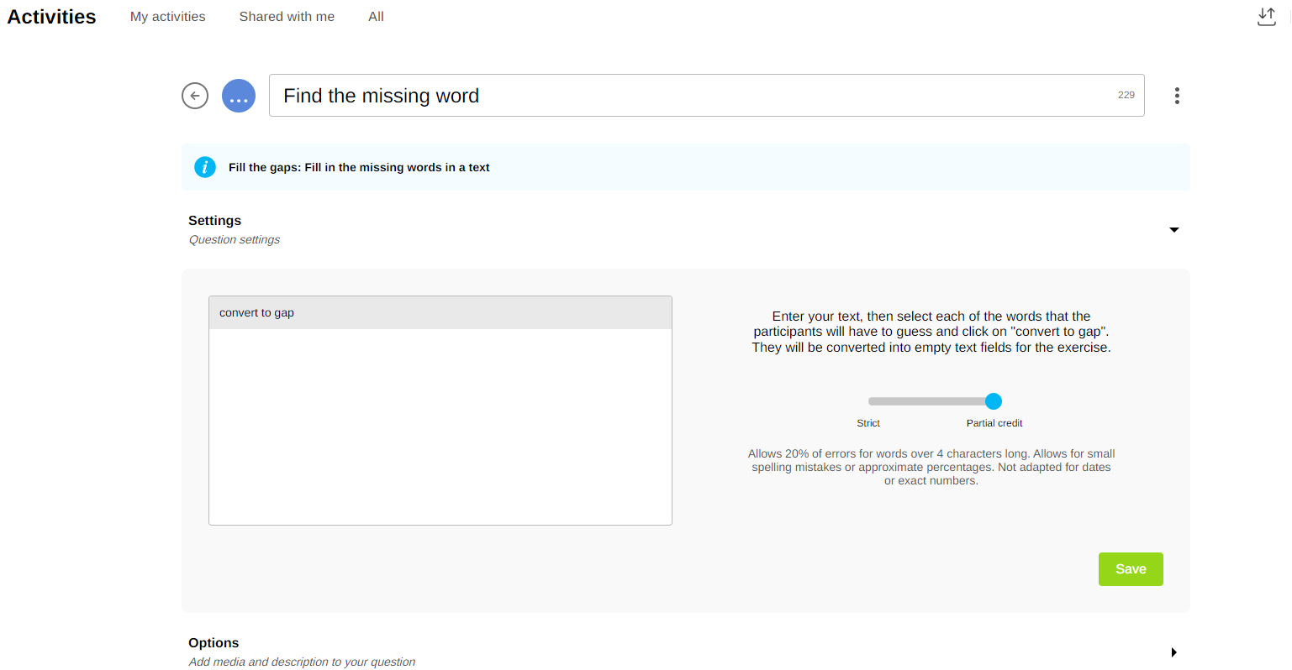
Task: Select the All tab
Action: pyautogui.click(x=376, y=17)
